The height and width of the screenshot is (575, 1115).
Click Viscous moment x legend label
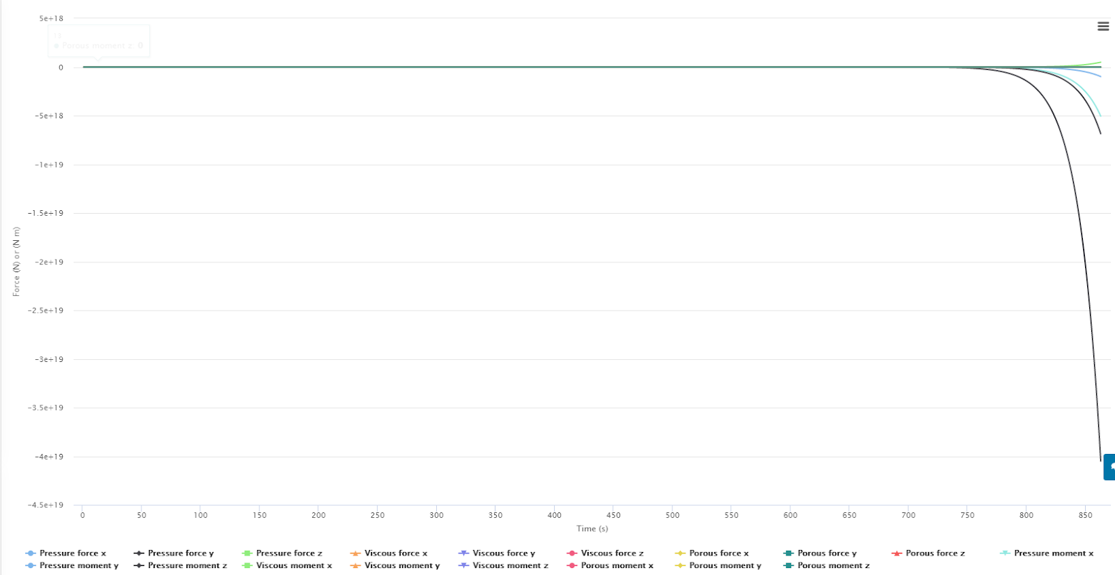click(293, 566)
